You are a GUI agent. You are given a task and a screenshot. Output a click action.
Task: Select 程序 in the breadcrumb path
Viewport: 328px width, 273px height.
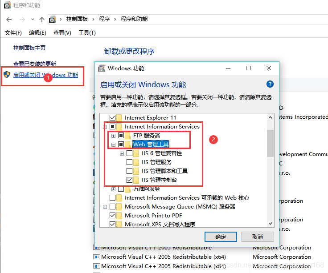click(x=104, y=19)
